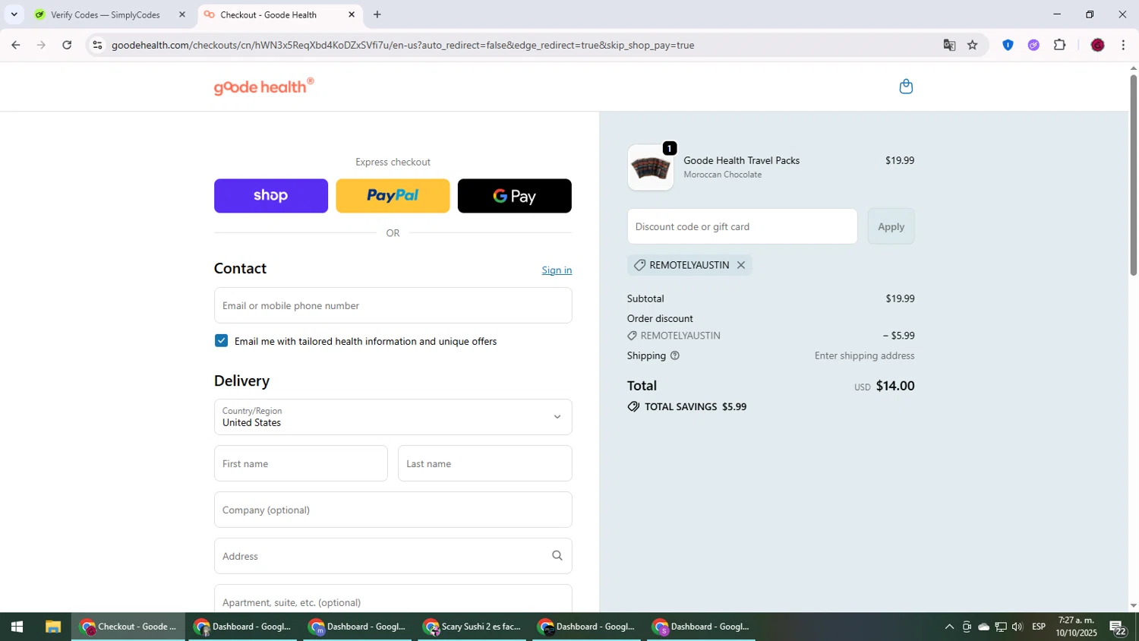Click the purple extension icon in the toolbar
This screenshot has width=1139, height=641.
pyautogui.click(x=1033, y=45)
